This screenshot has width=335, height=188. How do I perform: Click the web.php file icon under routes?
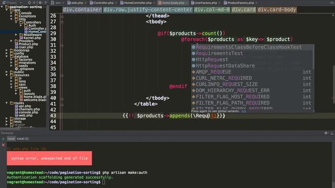click(16, 115)
